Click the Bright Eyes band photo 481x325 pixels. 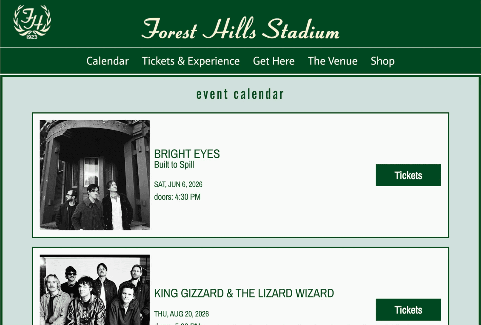[94, 175]
